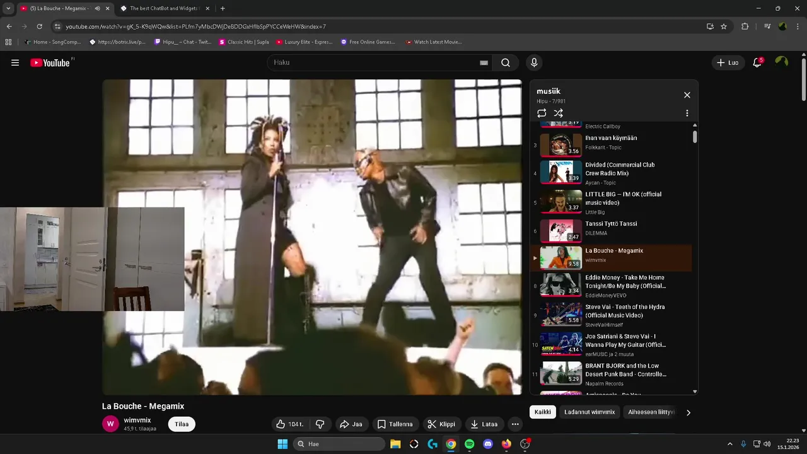Viewport: 807px width, 454px height.
Task: Dislike the La Bouche video
Action: (x=320, y=424)
